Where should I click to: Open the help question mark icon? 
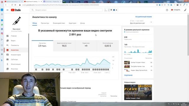(x=167, y=10)
